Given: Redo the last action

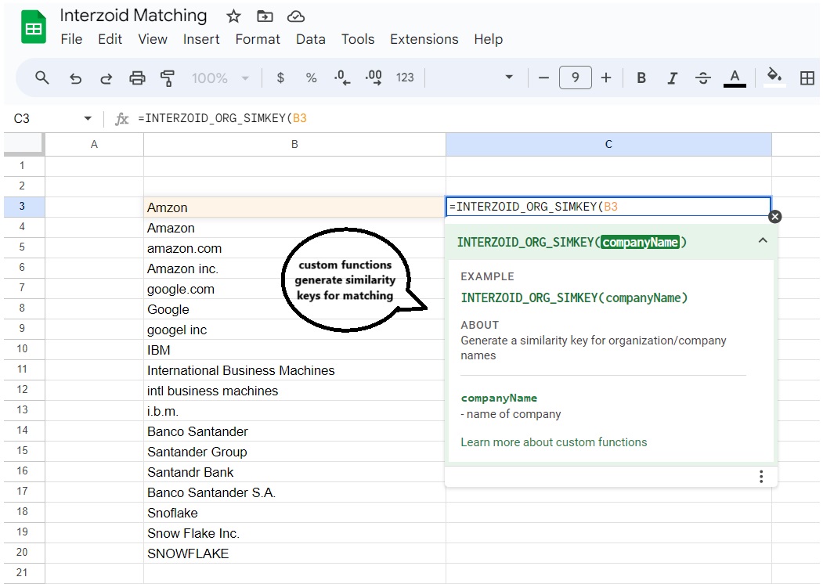Looking at the screenshot, I should [x=106, y=78].
